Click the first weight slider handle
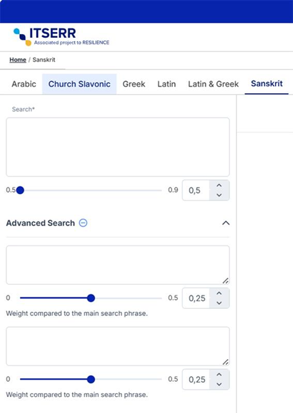This screenshot has width=293, height=413. pyautogui.click(x=91, y=298)
